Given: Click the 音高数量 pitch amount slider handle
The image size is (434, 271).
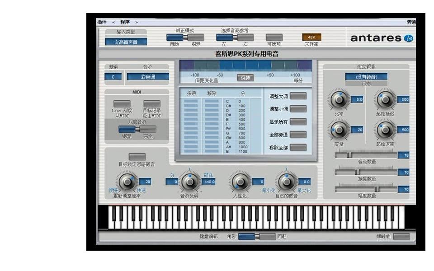Looking at the screenshot, I should [349, 155].
